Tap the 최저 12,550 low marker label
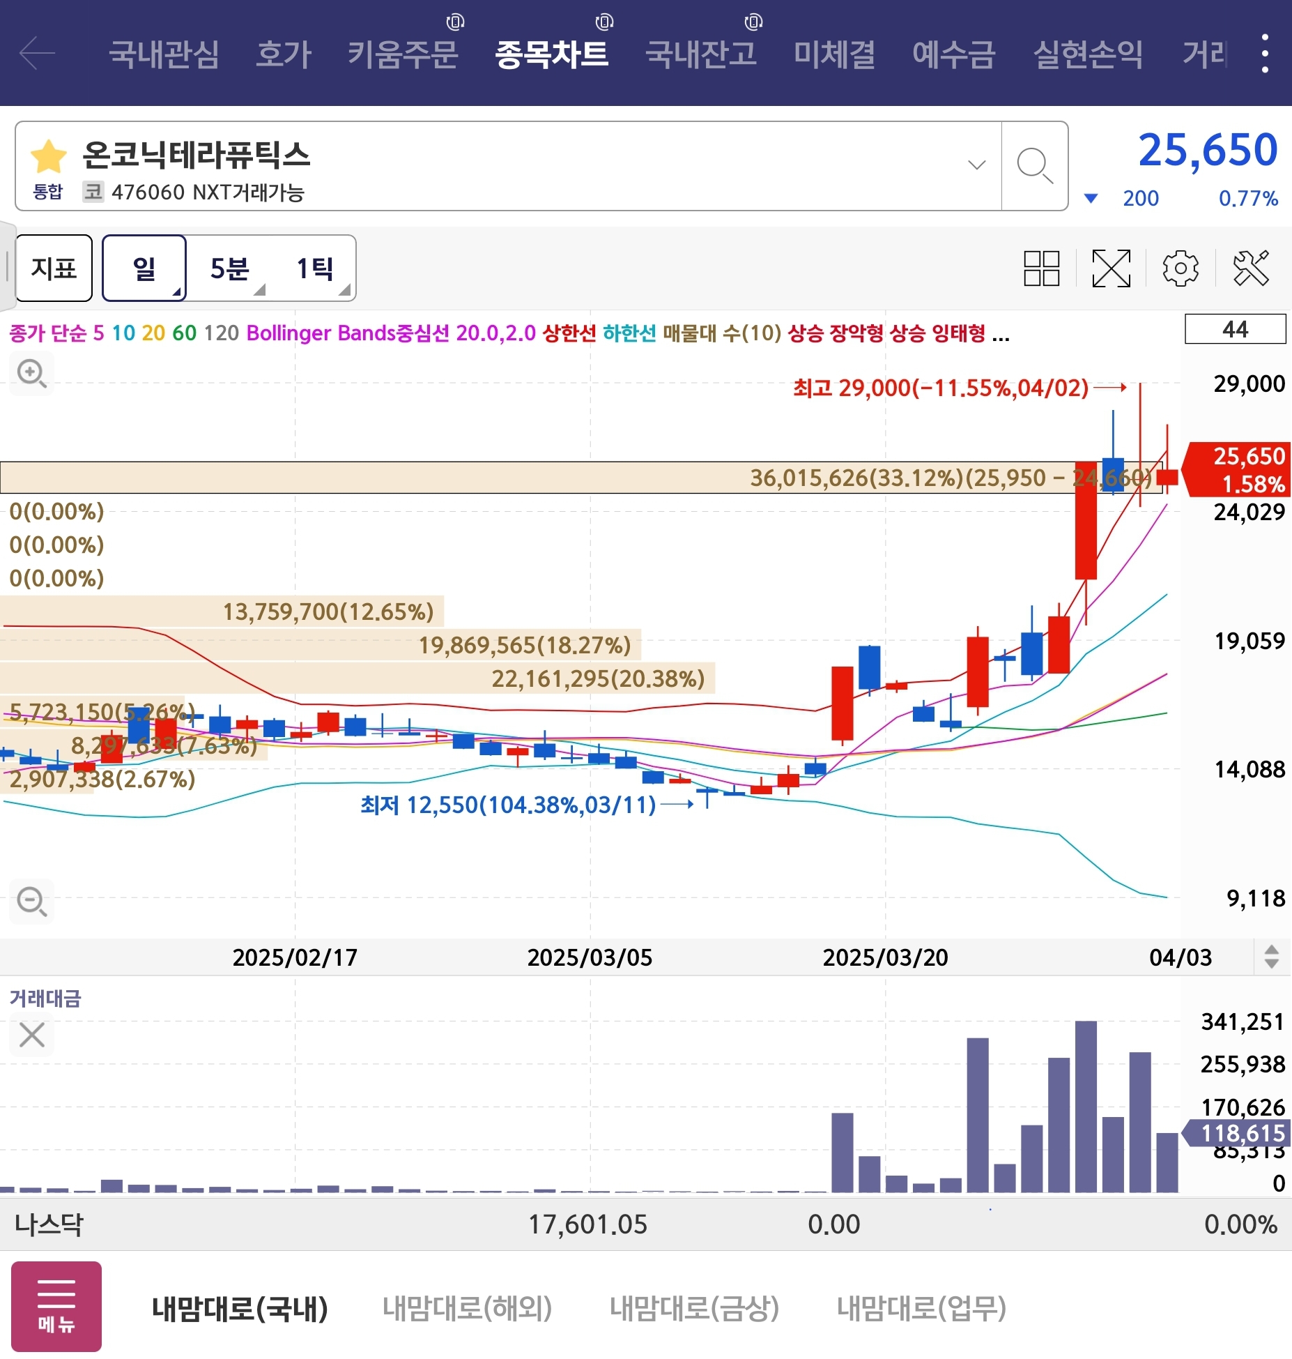 pos(508,805)
